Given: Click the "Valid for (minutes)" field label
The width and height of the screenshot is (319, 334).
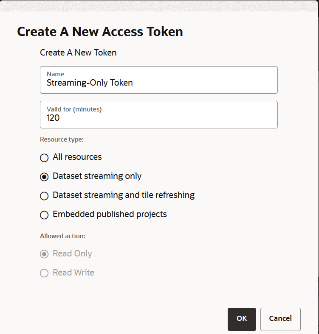Looking at the screenshot, I should click(x=74, y=109).
